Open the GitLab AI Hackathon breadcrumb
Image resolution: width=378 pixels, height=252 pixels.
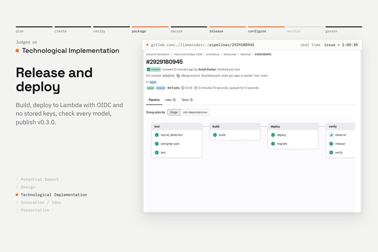[x=158, y=54]
